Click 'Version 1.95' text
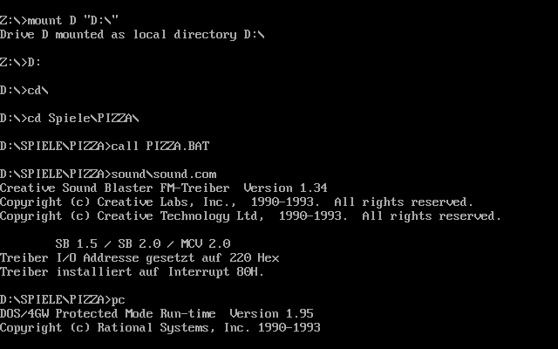 [271, 314]
